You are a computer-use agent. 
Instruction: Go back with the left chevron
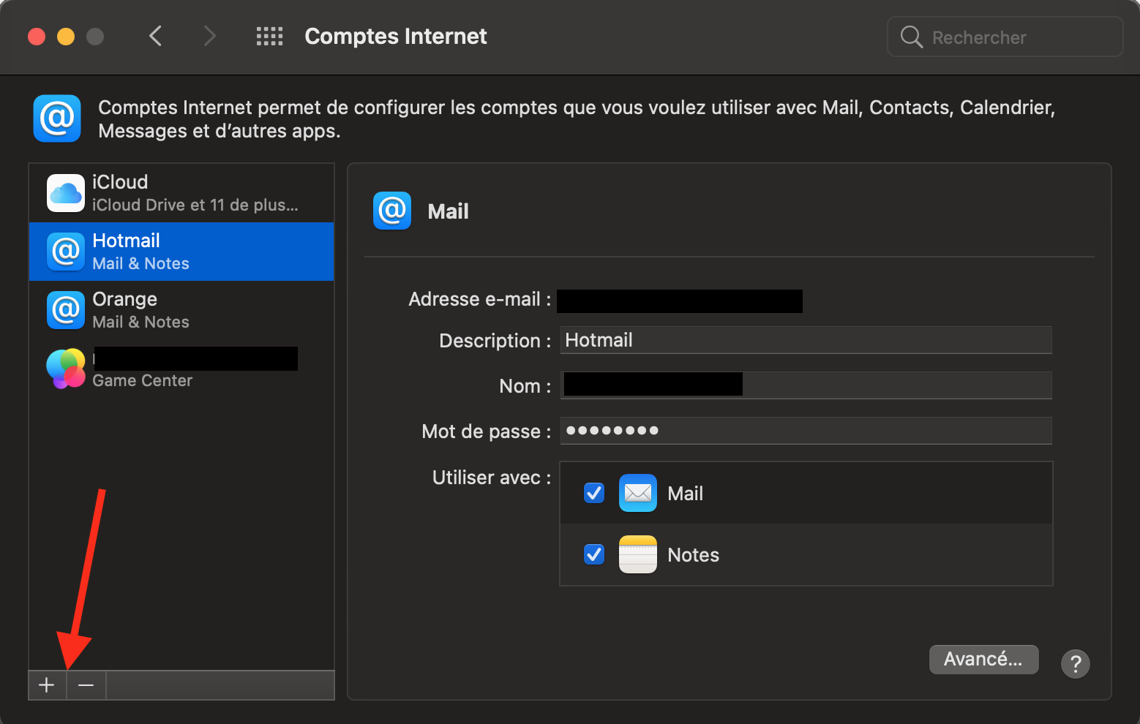155,37
